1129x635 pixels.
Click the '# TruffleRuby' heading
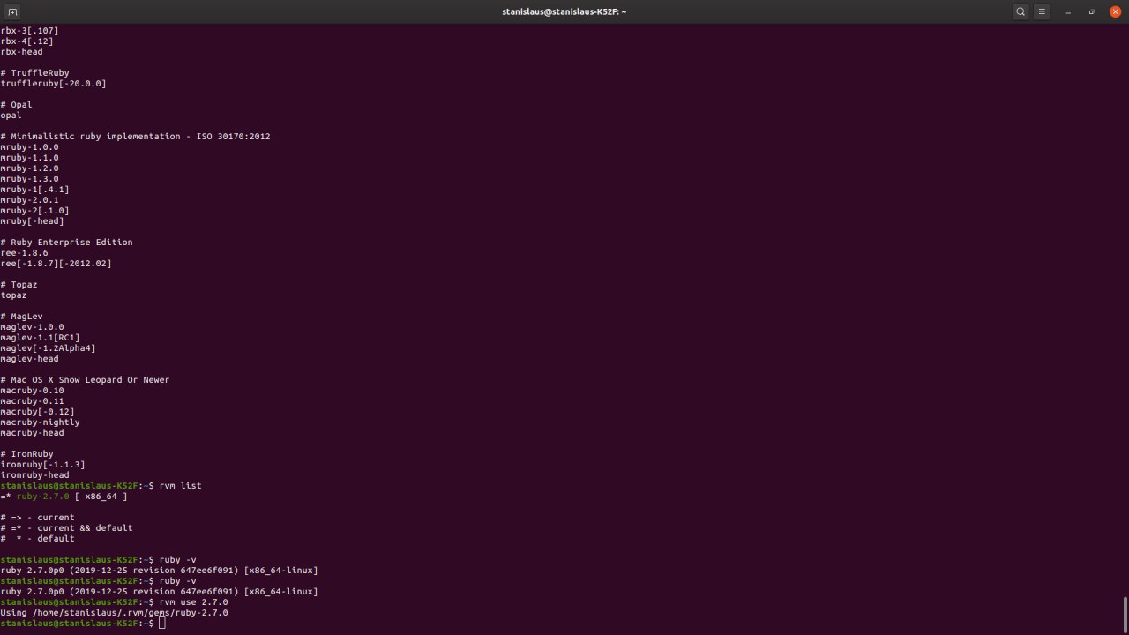pos(35,73)
